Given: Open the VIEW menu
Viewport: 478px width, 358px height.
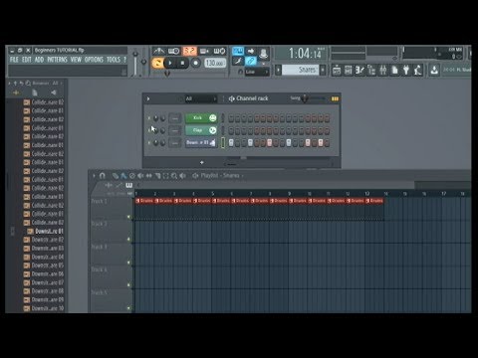Looking at the screenshot, I should pyautogui.click(x=76, y=60).
